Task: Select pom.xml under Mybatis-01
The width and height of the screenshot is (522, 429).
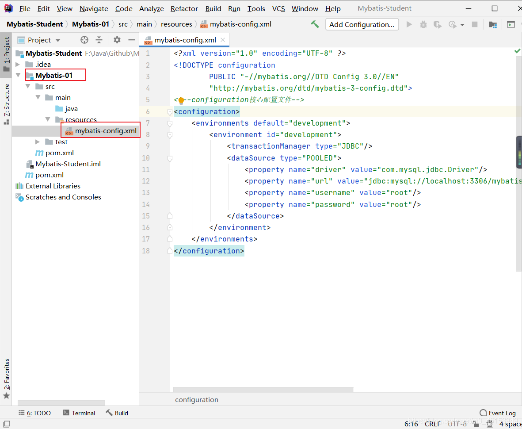Action: click(59, 153)
